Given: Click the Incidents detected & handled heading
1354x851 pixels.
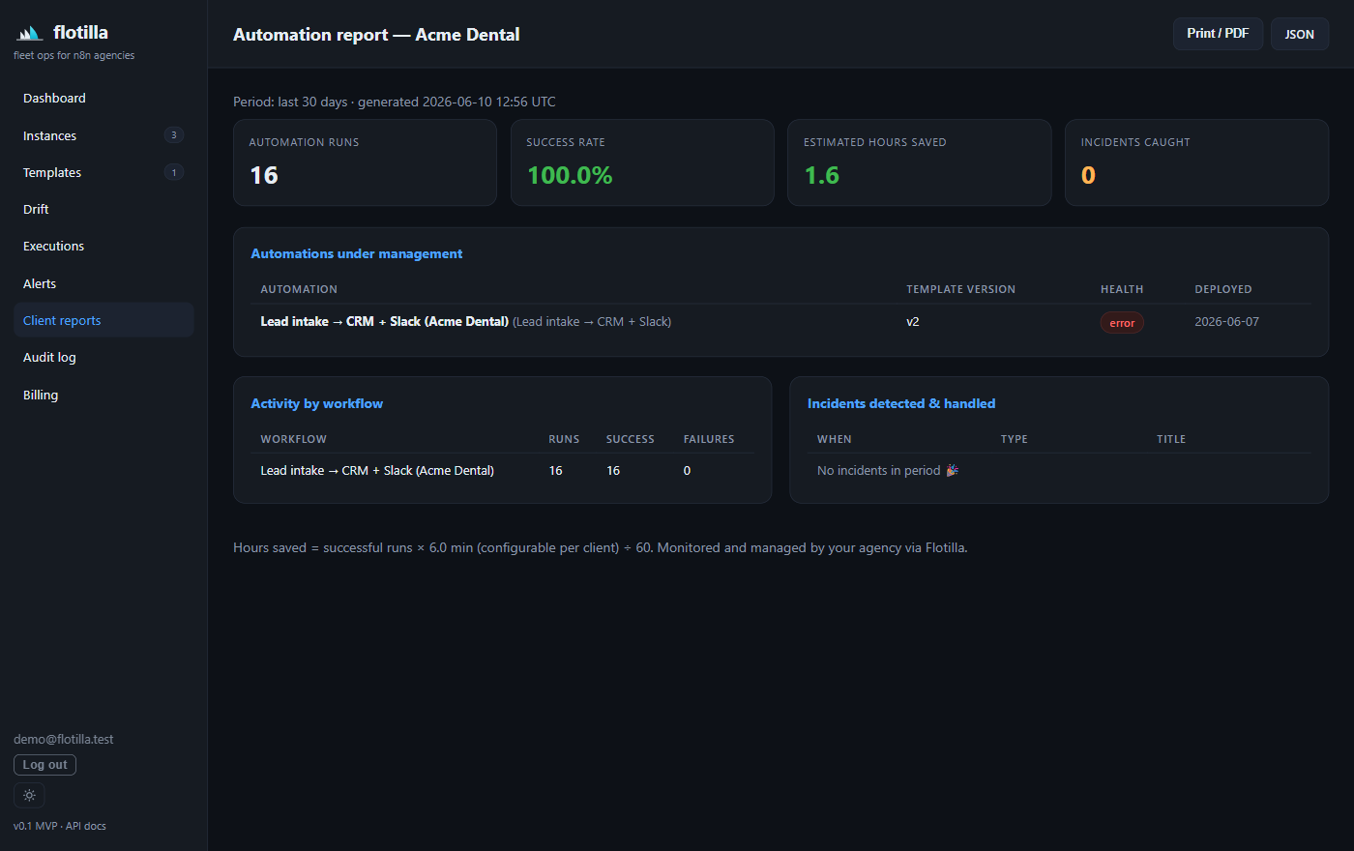Looking at the screenshot, I should (x=901, y=403).
